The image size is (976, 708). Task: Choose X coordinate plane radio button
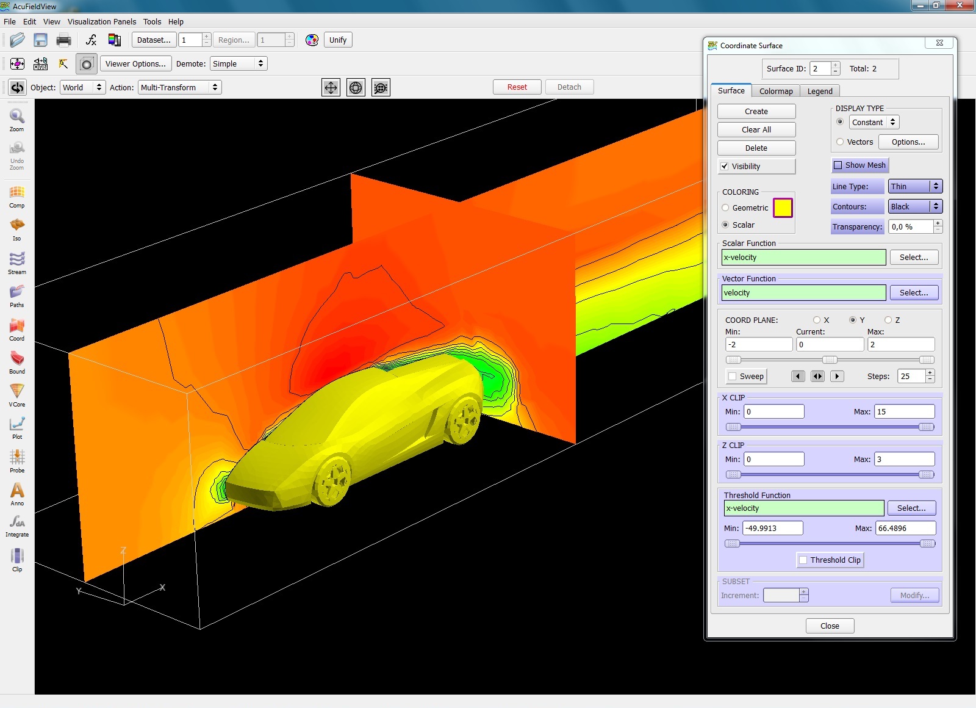point(817,320)
